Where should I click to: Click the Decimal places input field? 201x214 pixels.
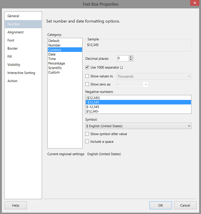point(123,58)
